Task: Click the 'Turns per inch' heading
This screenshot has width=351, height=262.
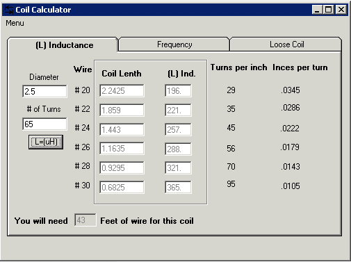Action: 238,67
